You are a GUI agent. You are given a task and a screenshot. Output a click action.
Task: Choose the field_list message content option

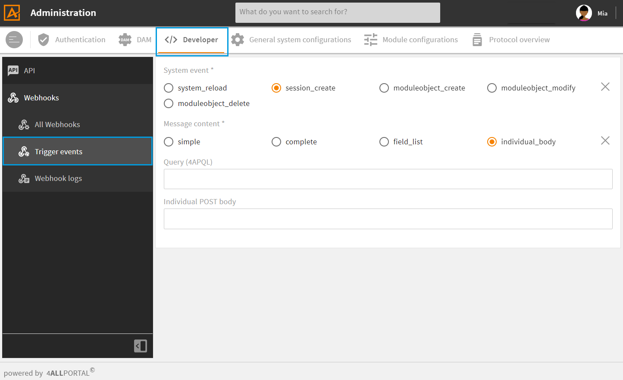(x=384, y=142)
